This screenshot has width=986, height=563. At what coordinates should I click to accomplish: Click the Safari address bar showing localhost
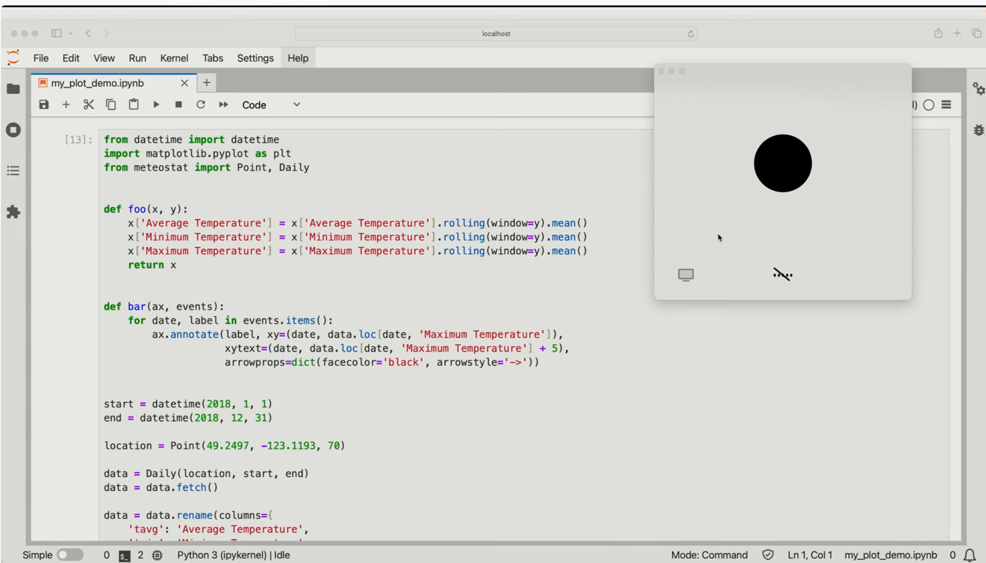(x=496, y=34)
